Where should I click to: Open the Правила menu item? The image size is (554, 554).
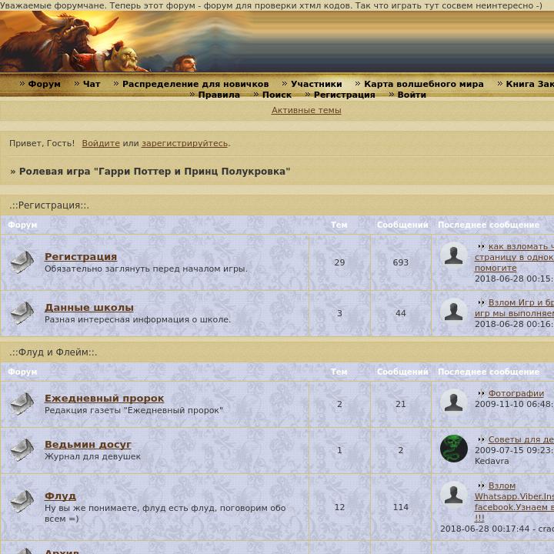219,95
